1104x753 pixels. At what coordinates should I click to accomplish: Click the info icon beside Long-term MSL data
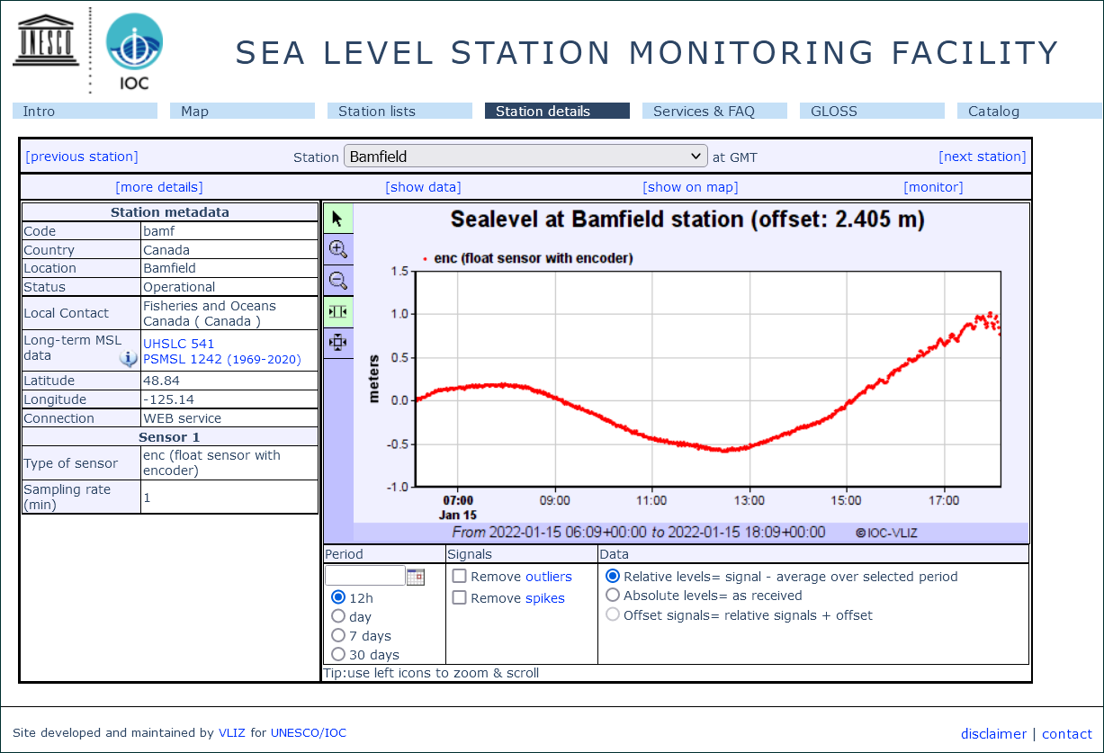(x=129, y=359)
